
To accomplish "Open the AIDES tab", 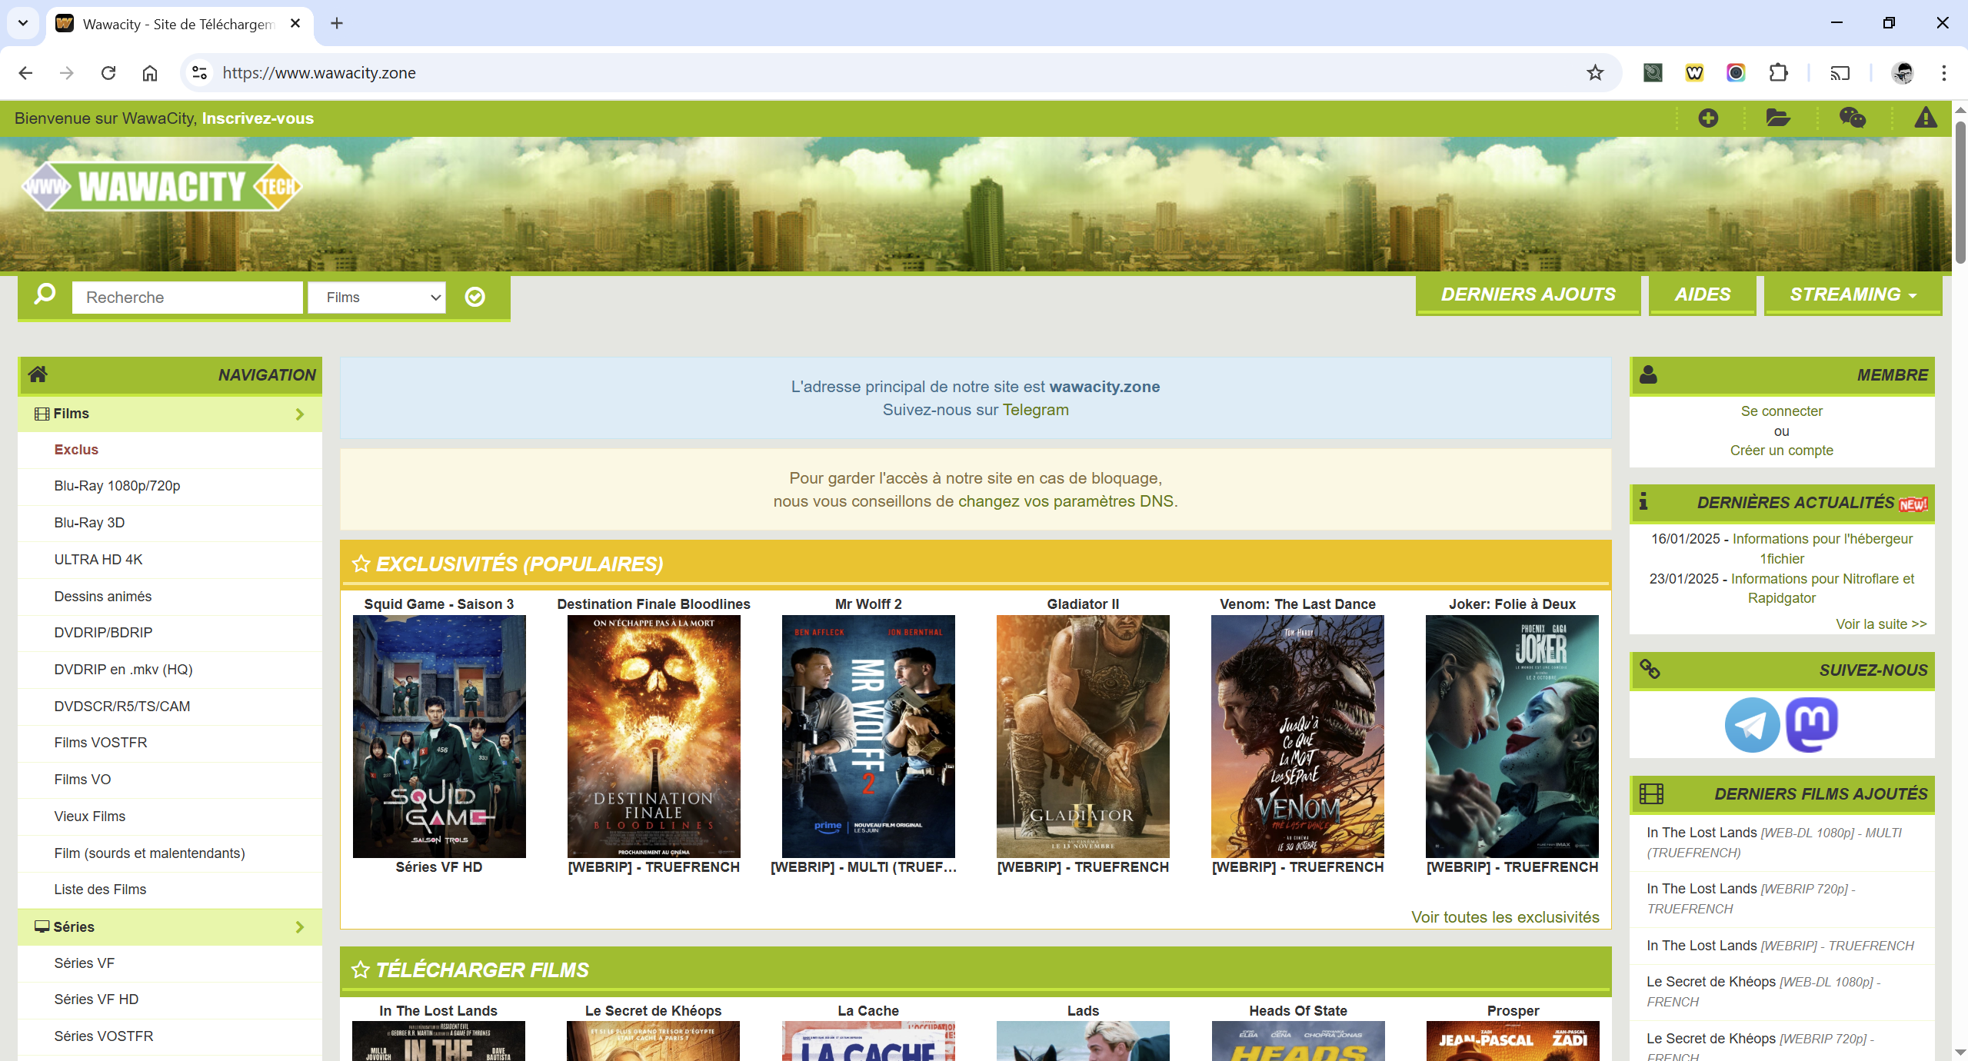I will 1703,294.
